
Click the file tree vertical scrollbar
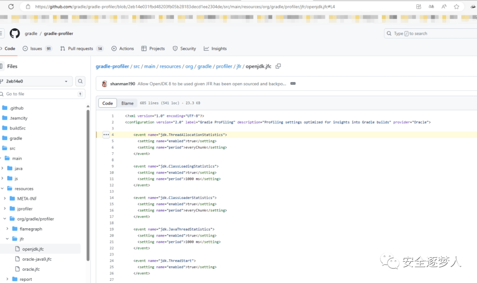coord(88,185)
